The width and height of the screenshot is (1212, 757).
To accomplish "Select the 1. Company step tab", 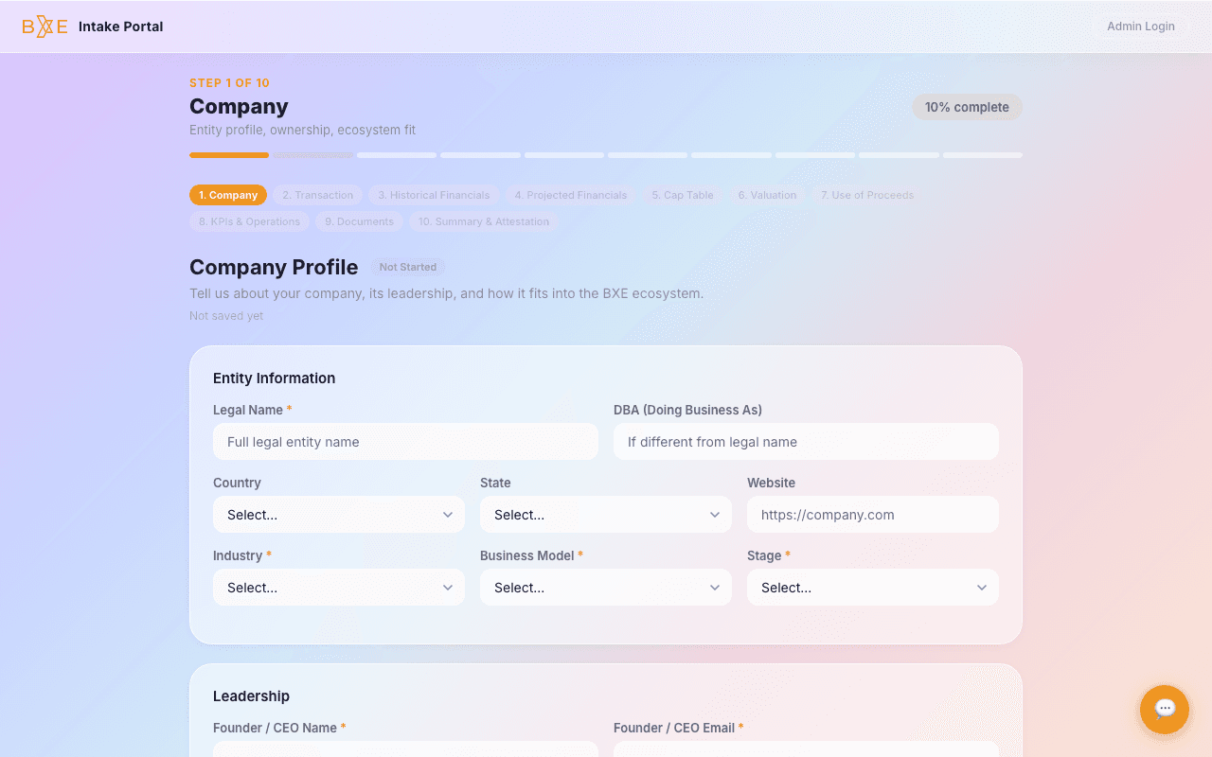I will point(228,195).
